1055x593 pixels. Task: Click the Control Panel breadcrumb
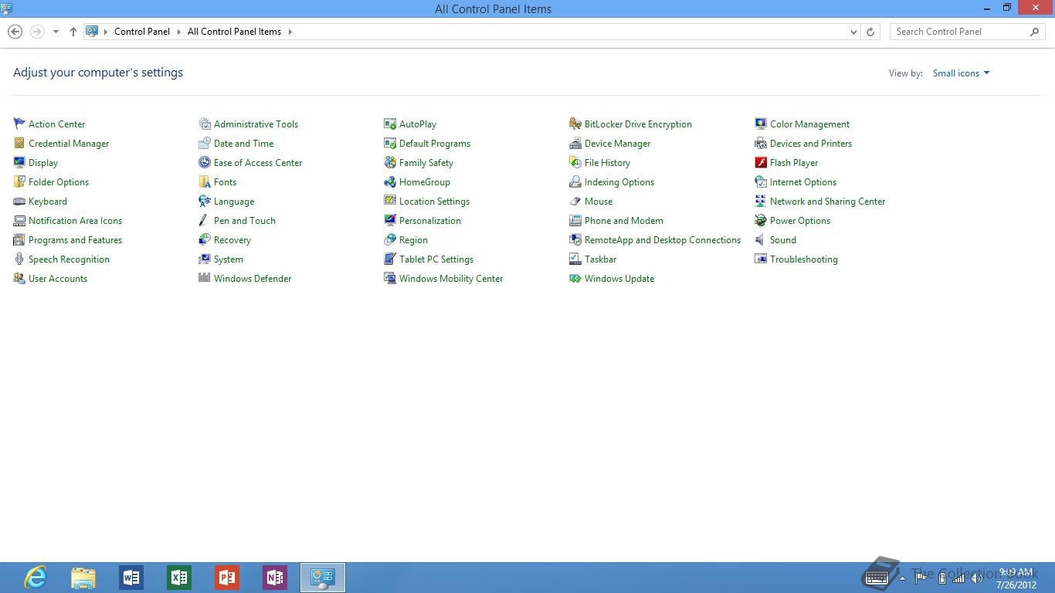142,32
